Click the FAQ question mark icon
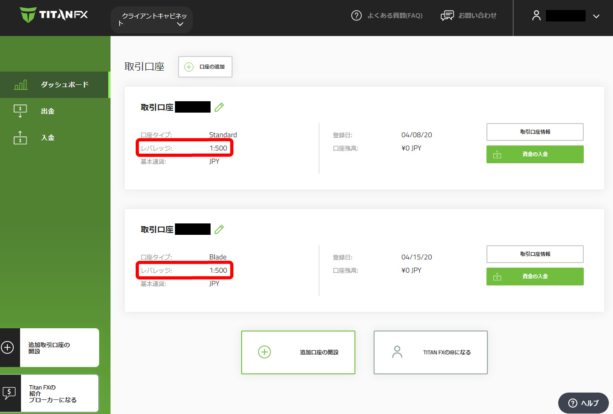Image resolution: width=613 pixels, height=414 pixels. click(x=356, y=16)
